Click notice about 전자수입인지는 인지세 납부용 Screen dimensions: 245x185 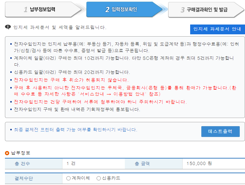click(126, 47)
